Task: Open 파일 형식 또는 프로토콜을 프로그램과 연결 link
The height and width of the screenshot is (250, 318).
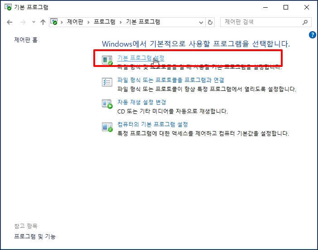Action: pyautogui.click(x=171, y=80)
